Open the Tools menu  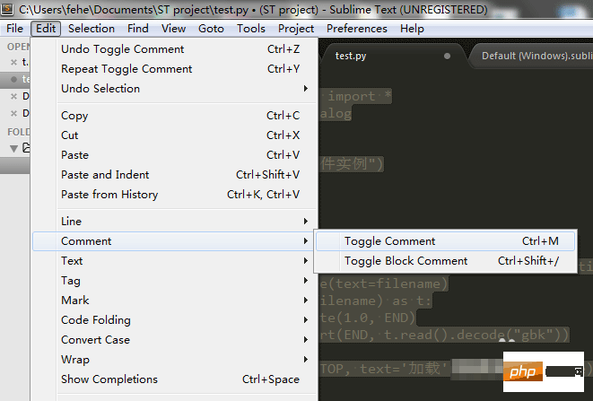250,29
